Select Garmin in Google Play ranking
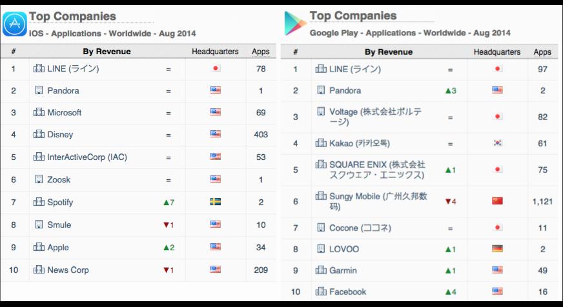 343,271
